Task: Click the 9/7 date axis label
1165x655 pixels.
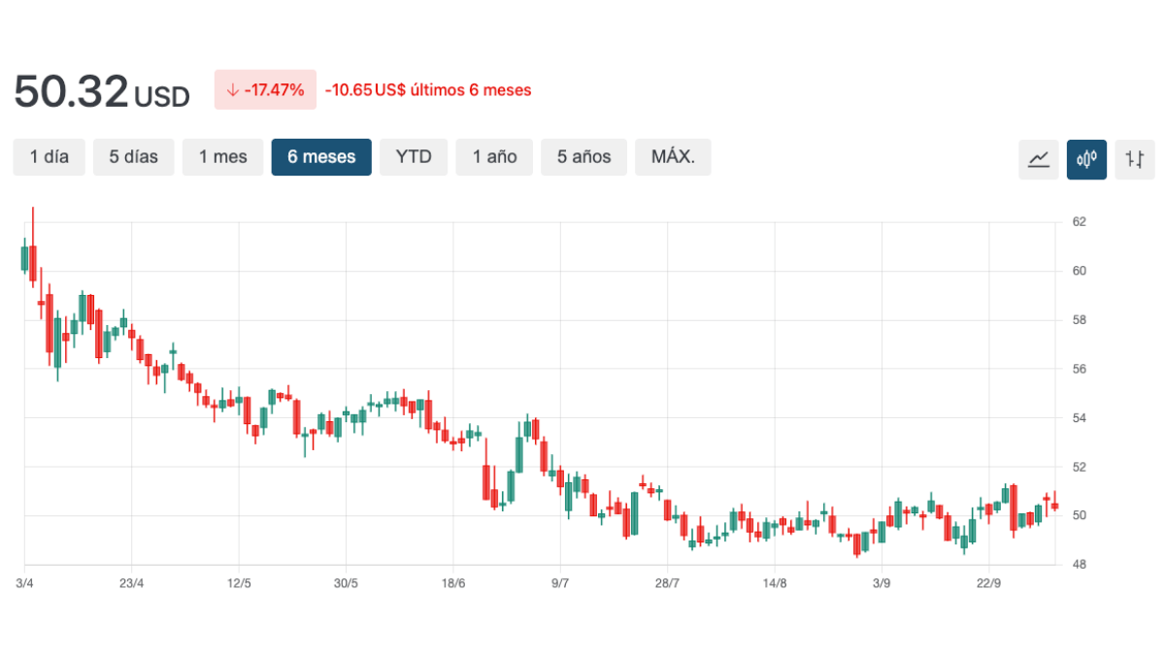Action: (x=560, y=583)
